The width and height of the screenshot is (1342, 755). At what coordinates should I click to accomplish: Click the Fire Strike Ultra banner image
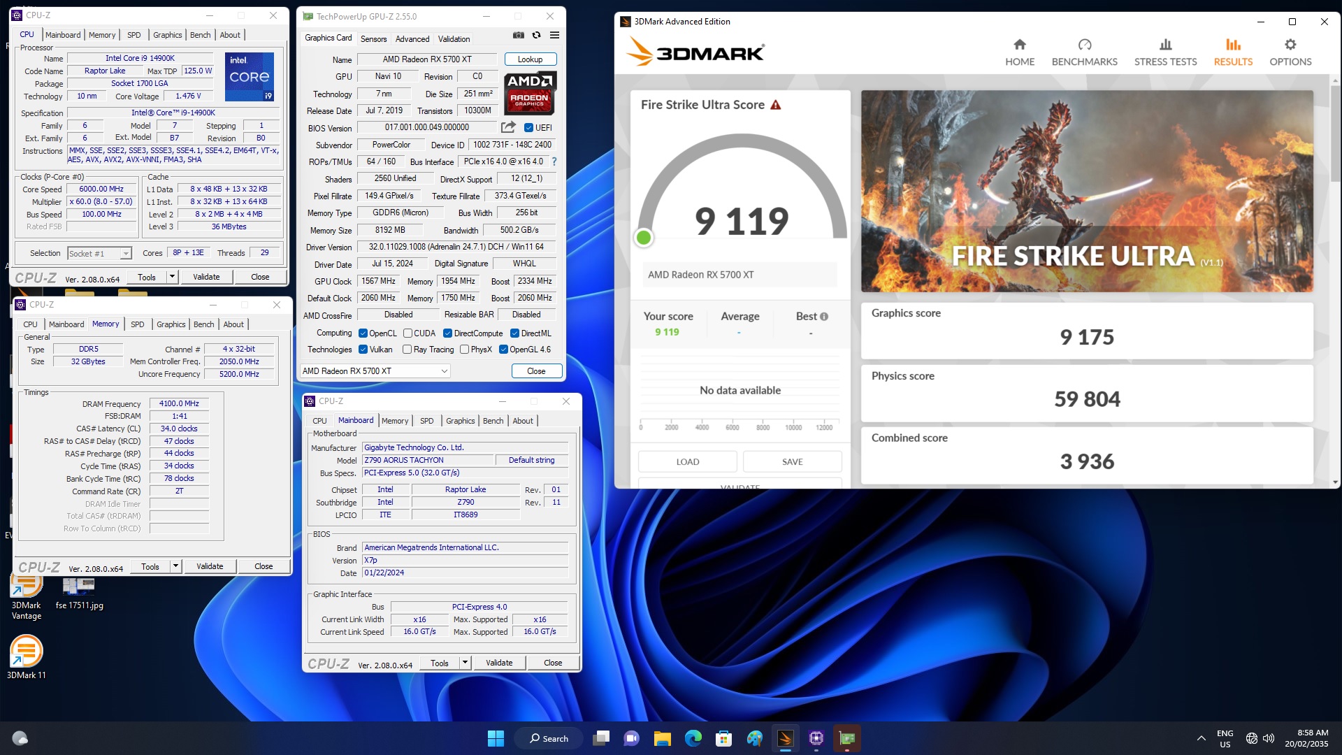(x=1087, y=191)
